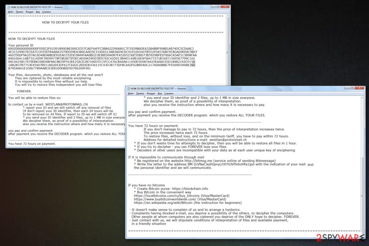This screenshot has width=369, height=246.
Task: Click the front window's title bar text
Action: point(158,89)
